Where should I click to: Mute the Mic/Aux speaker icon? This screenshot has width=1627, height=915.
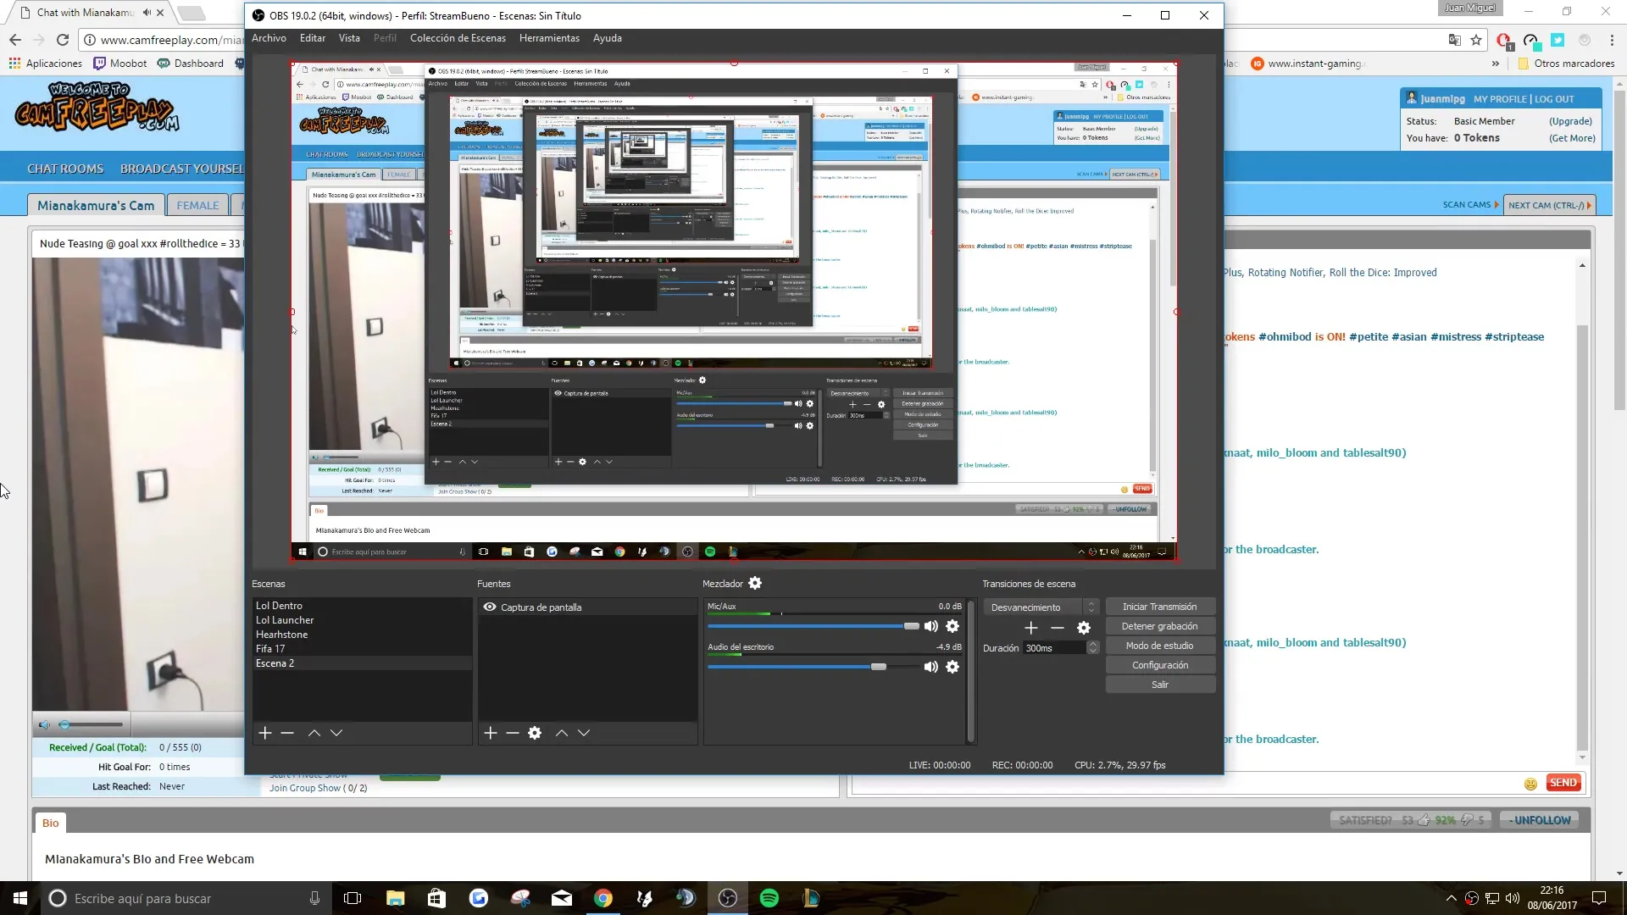(x=931, y=626)
